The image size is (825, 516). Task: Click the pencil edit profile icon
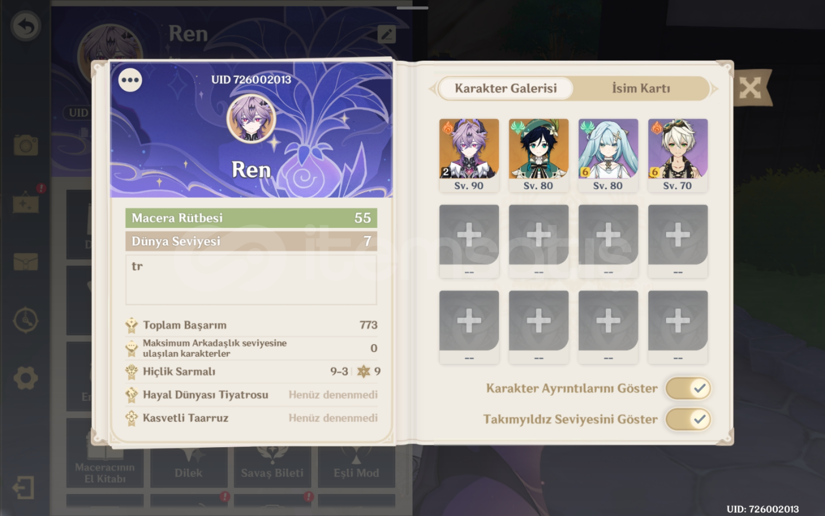pyautogui.click(x=386, y=34)
